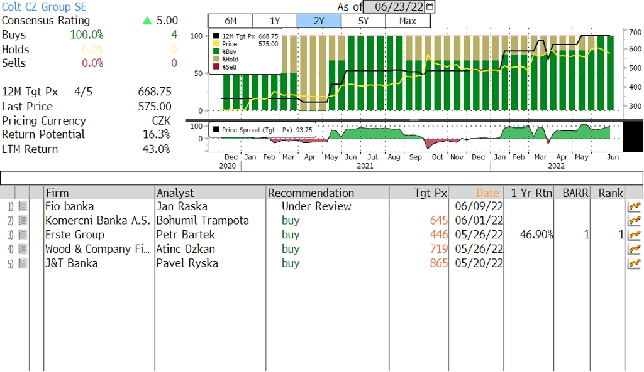Screen dimensions: 644x372
Task: Sort by the Recommendation column header
Action: (327, 193)
